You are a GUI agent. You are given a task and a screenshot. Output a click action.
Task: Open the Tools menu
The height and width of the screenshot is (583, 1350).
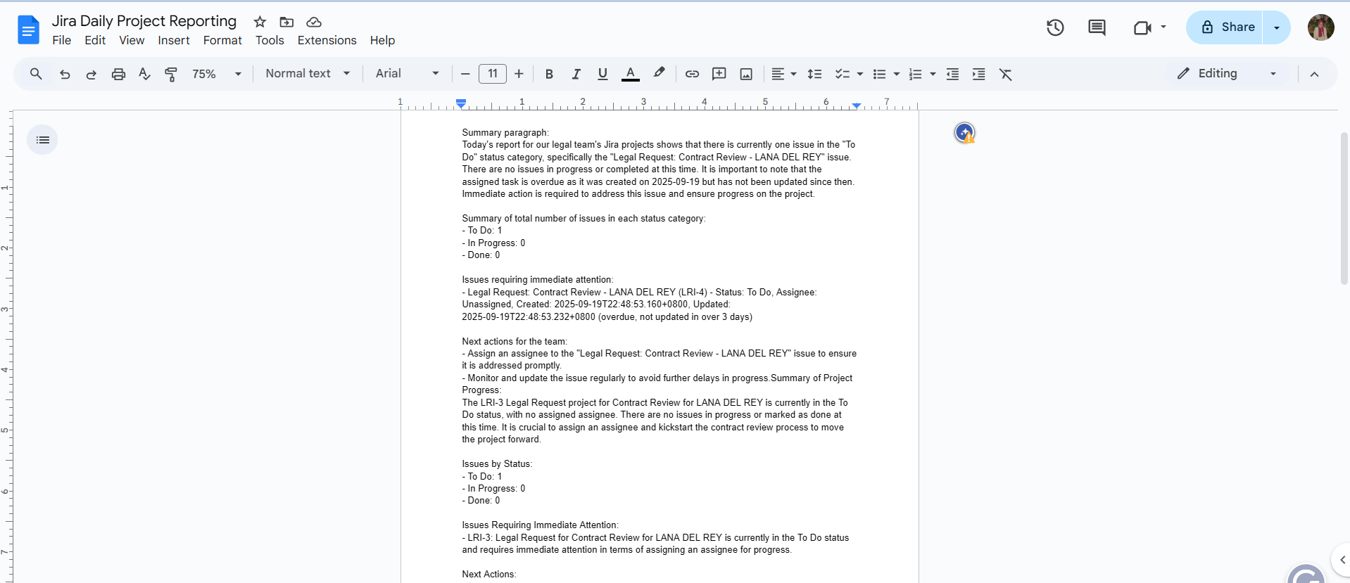click(270, 41)
